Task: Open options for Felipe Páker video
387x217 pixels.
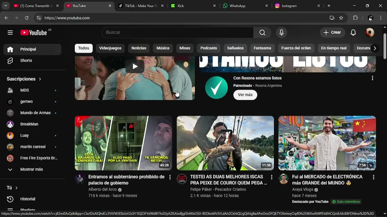Action: coord(272,177)
